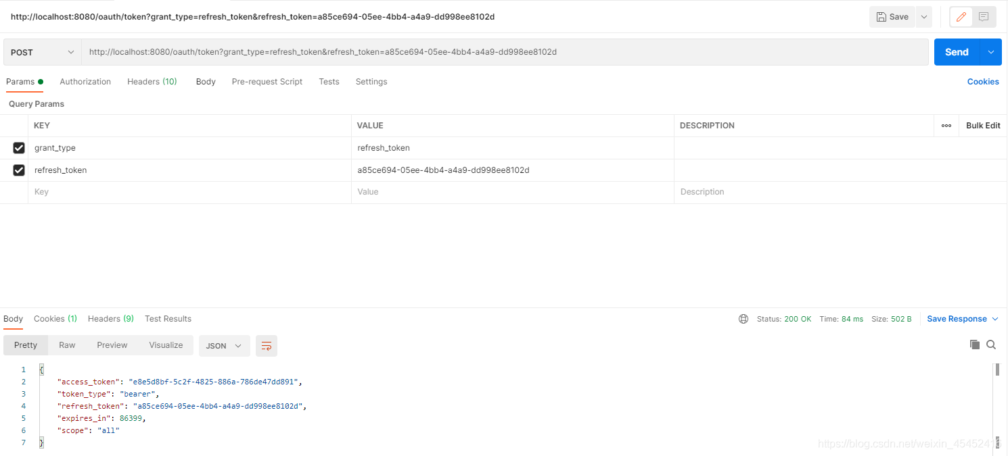Click the network globe icon near Status
Image resolution: width=1008 pixels, height=456 pixels.
coord(743,319)
